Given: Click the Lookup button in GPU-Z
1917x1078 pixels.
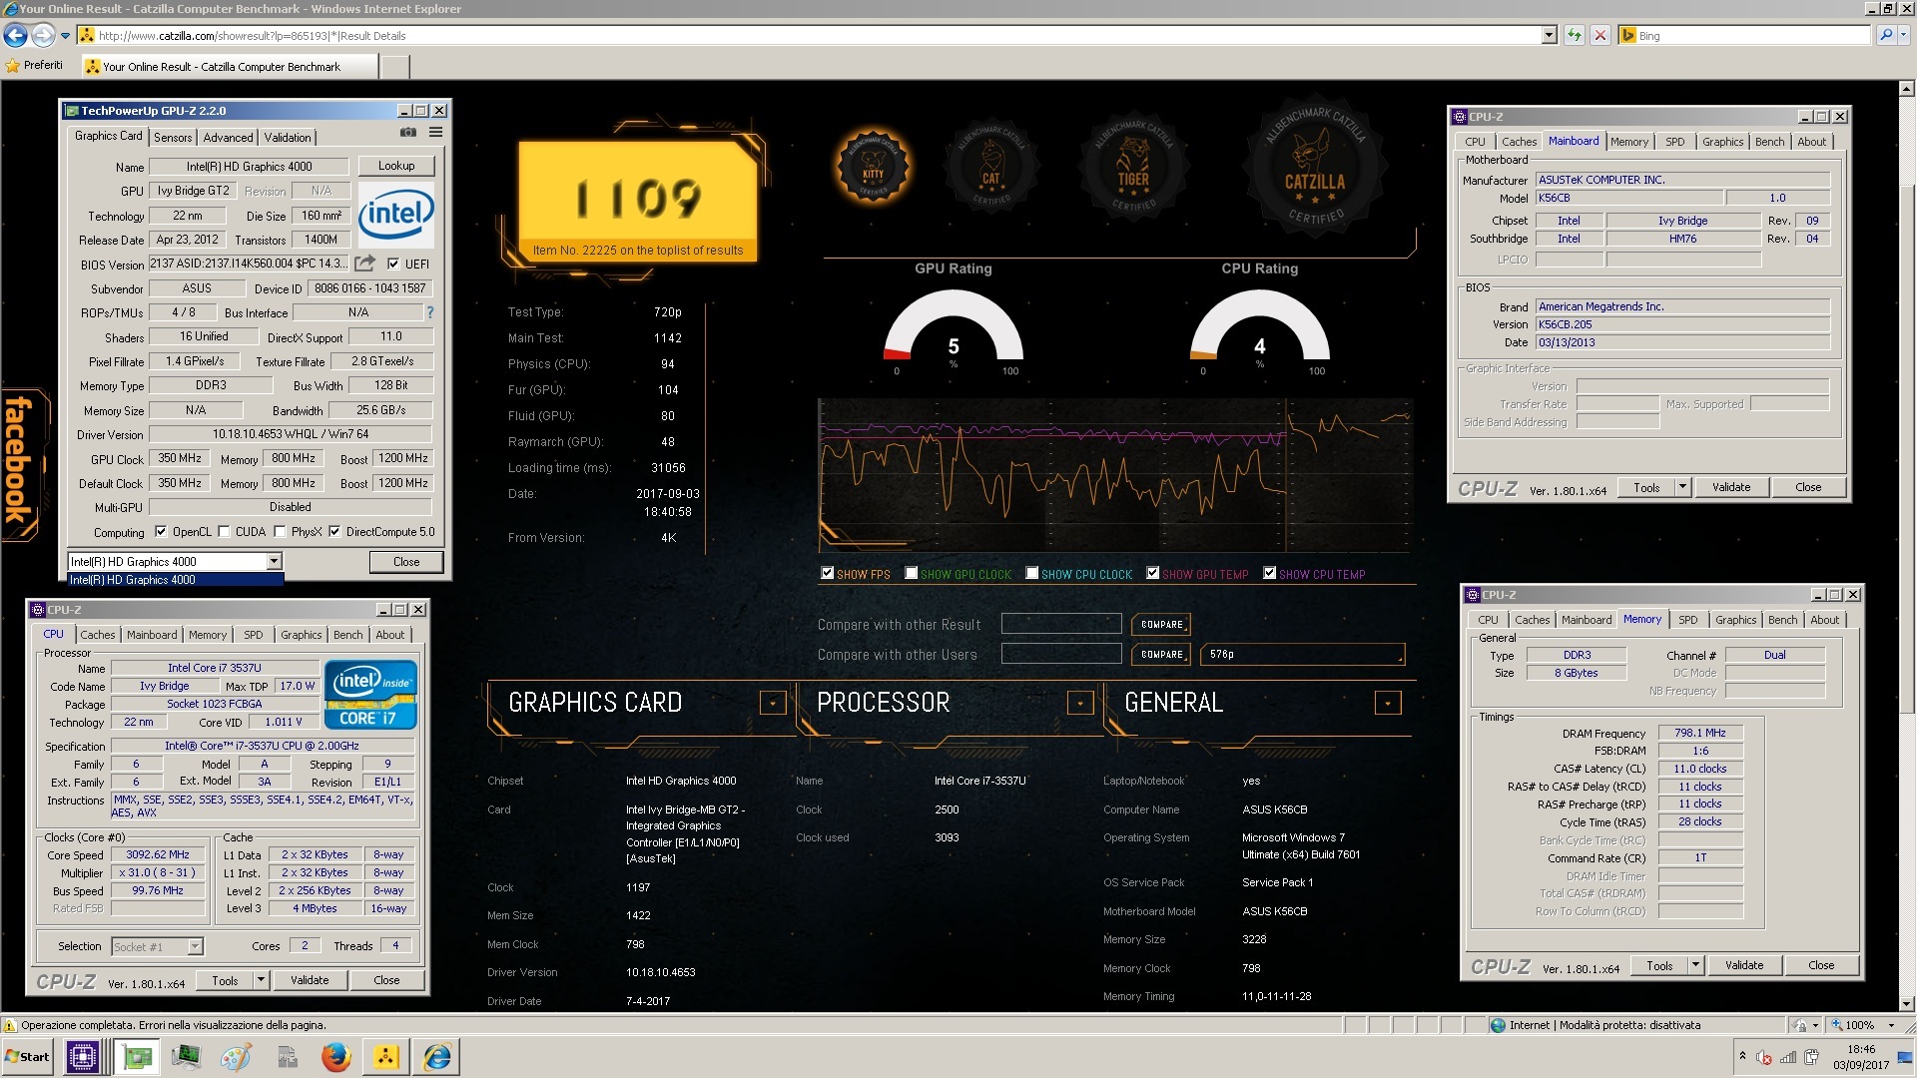Looking at the screenshot, I should pos(396,166).
